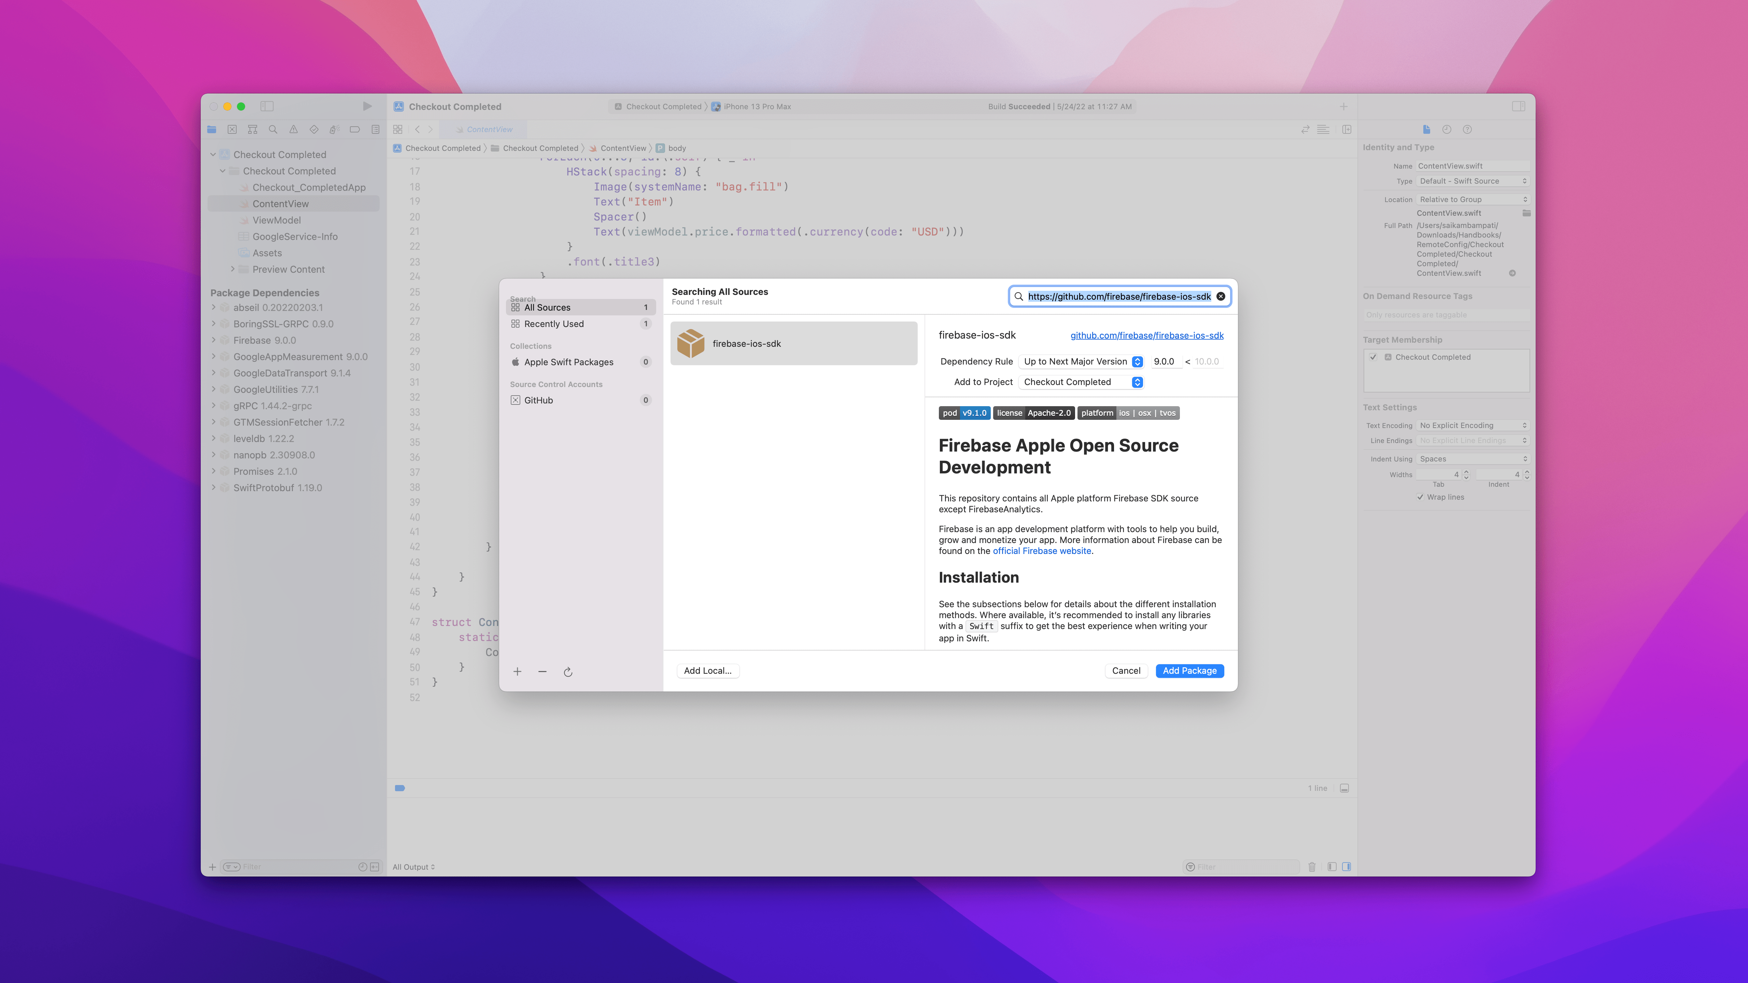Open the Symbol navigator icon
The image size is (1748, 983).
pyautogui.click(x=252, y=130)
